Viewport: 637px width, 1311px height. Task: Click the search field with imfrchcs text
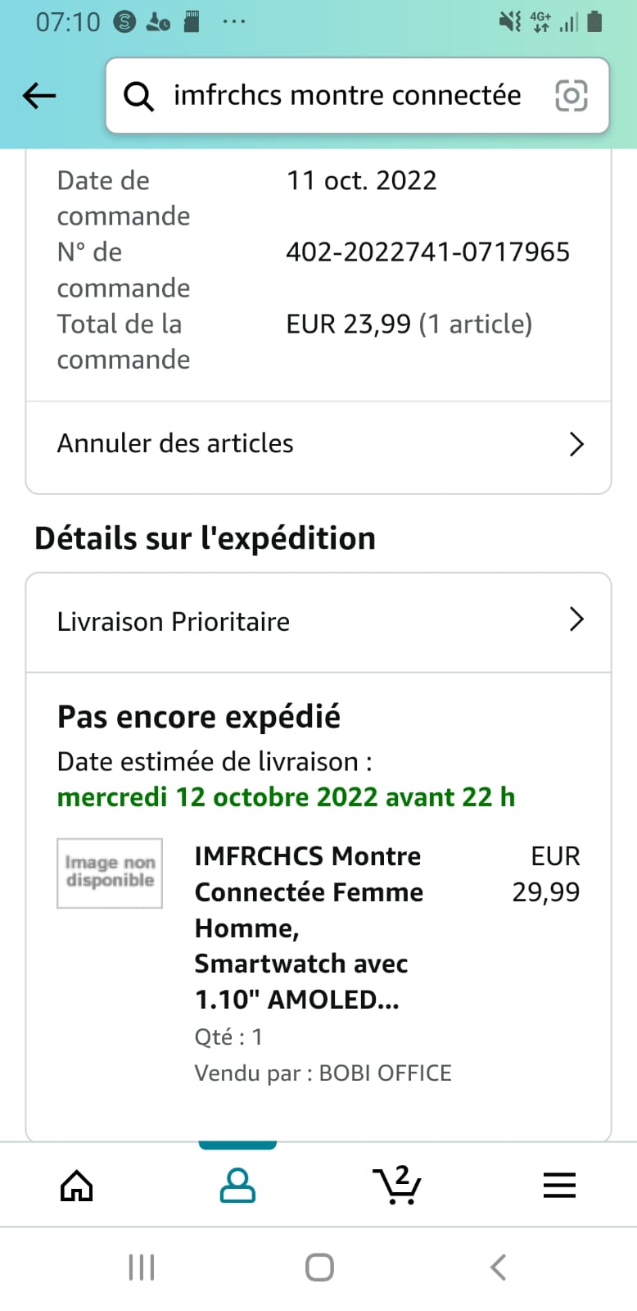click(347, 96)
